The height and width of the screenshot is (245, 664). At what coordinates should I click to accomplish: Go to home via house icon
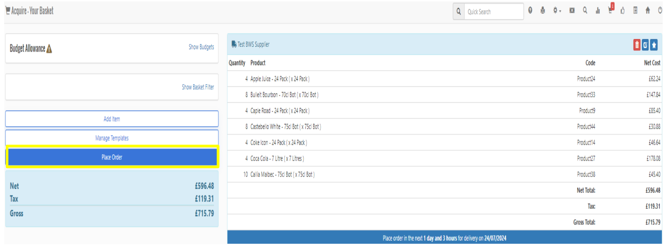[x=648, y=11]
